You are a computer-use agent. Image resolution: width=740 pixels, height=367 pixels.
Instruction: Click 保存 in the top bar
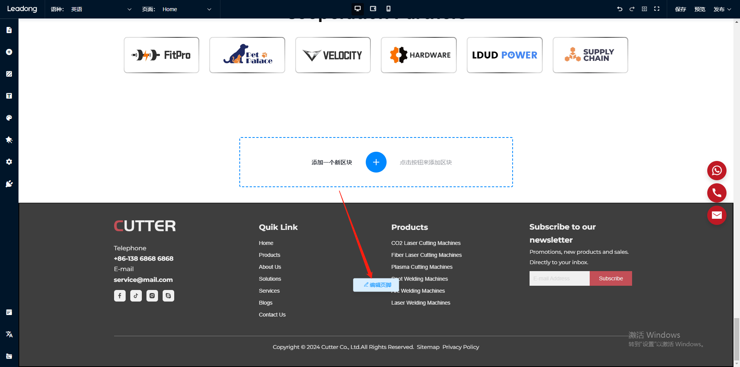[x=680, y=9]
